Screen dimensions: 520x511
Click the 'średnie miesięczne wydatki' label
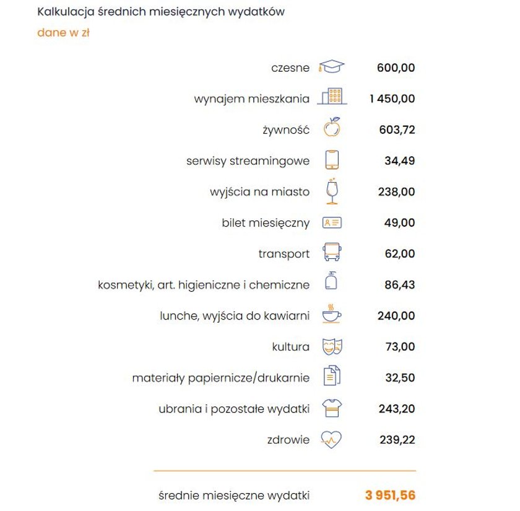[234, 496]
